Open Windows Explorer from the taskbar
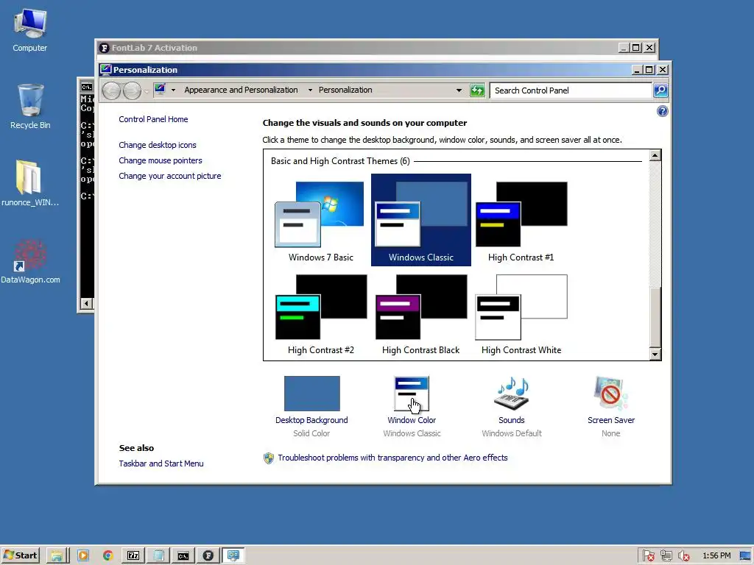This screenshot has width=754, height=565. pos(57,555)
